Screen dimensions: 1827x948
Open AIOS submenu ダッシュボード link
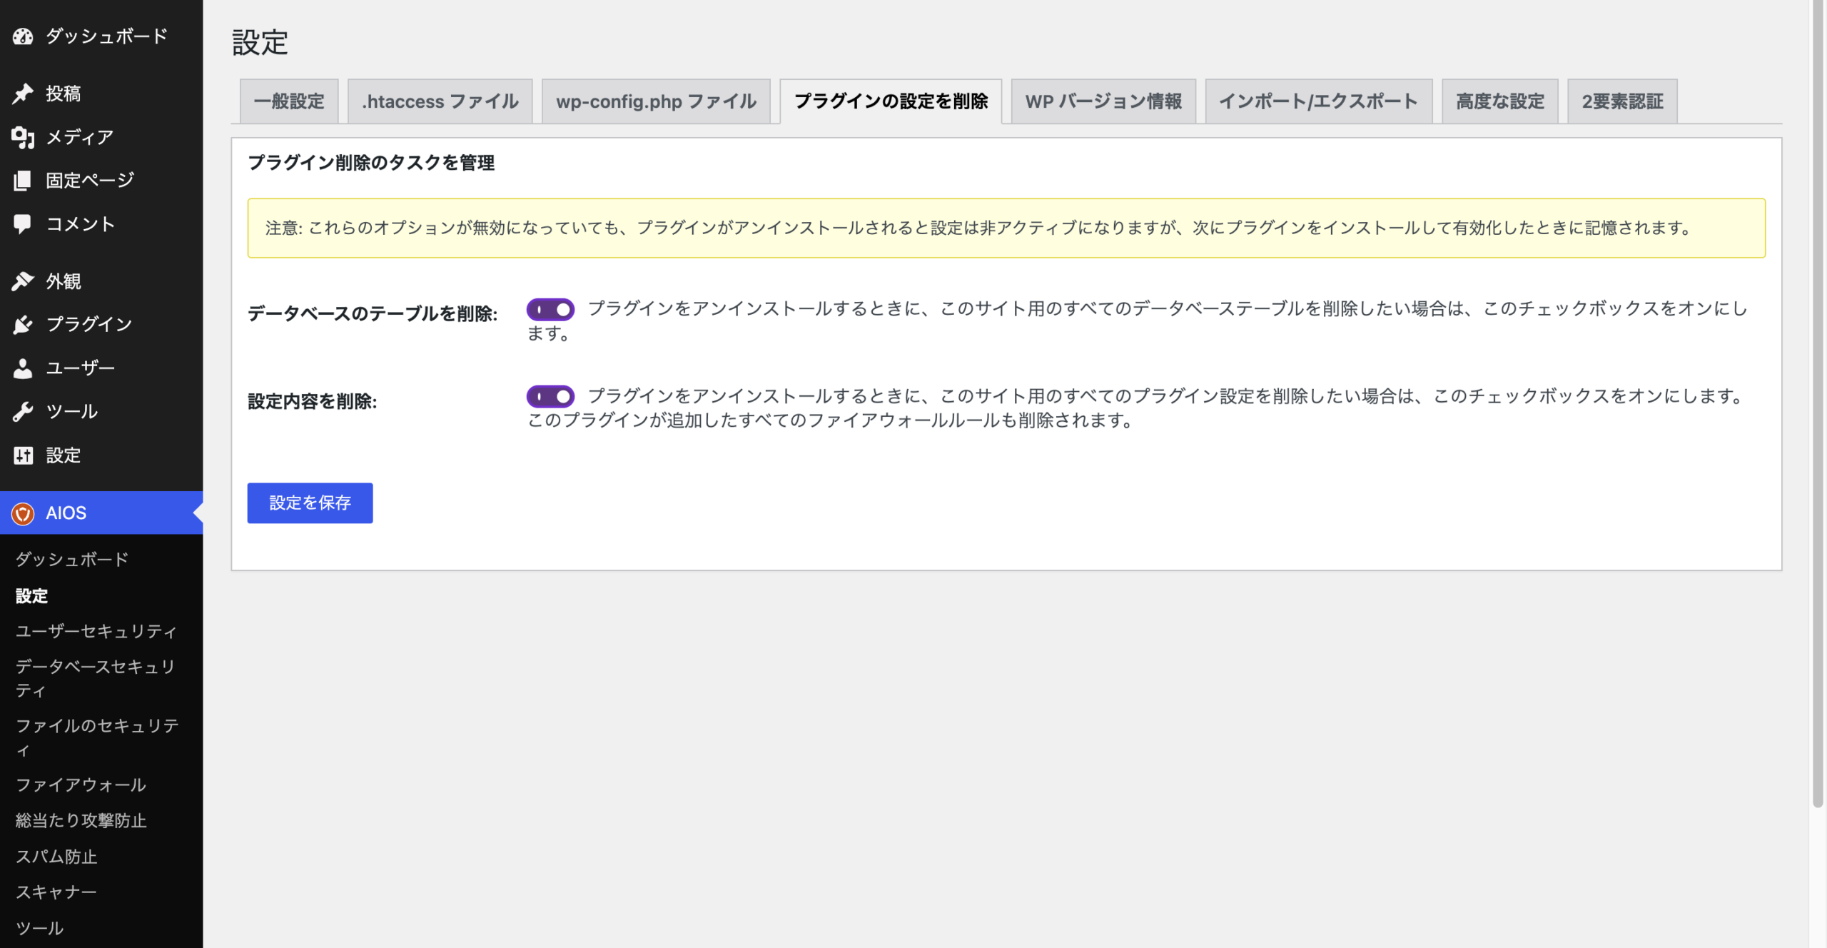click(x=72, y=560)
